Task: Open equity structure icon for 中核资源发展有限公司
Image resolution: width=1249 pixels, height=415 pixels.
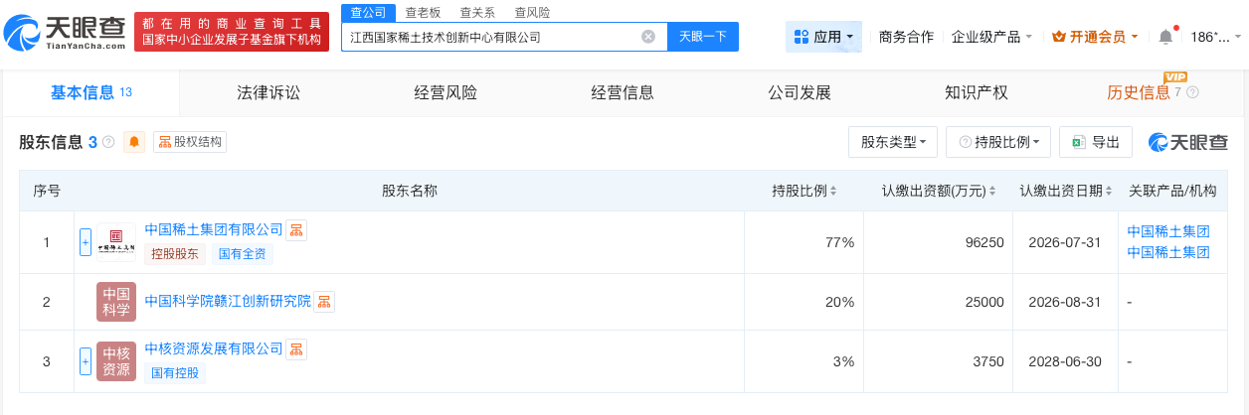Action: click(296, 349)
